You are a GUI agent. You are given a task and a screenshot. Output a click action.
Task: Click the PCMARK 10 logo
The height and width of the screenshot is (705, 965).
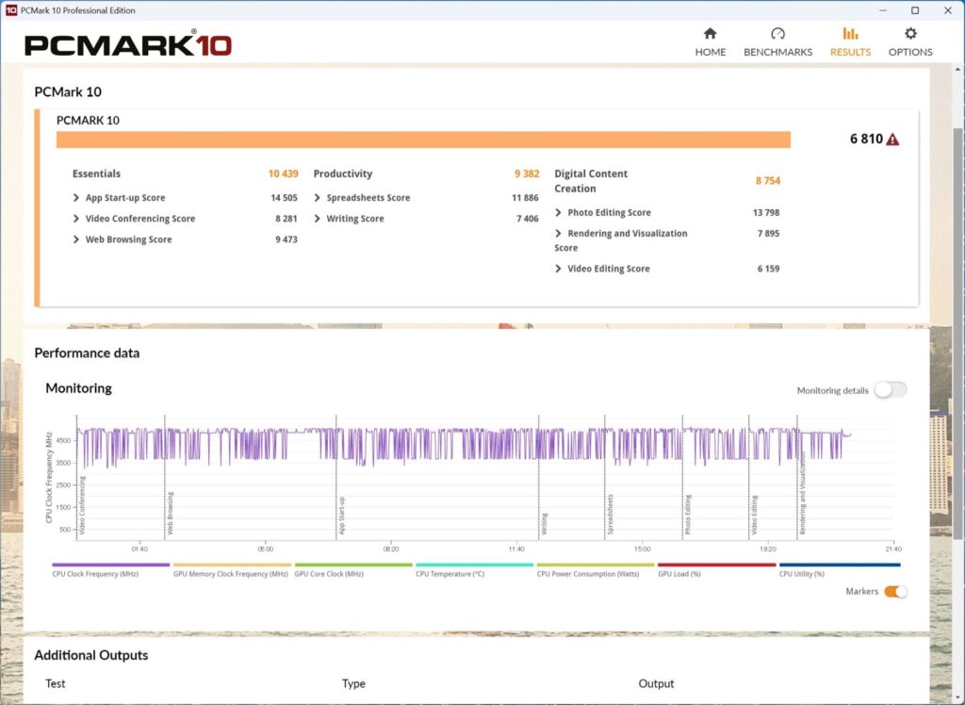click(x=128, y=45)
